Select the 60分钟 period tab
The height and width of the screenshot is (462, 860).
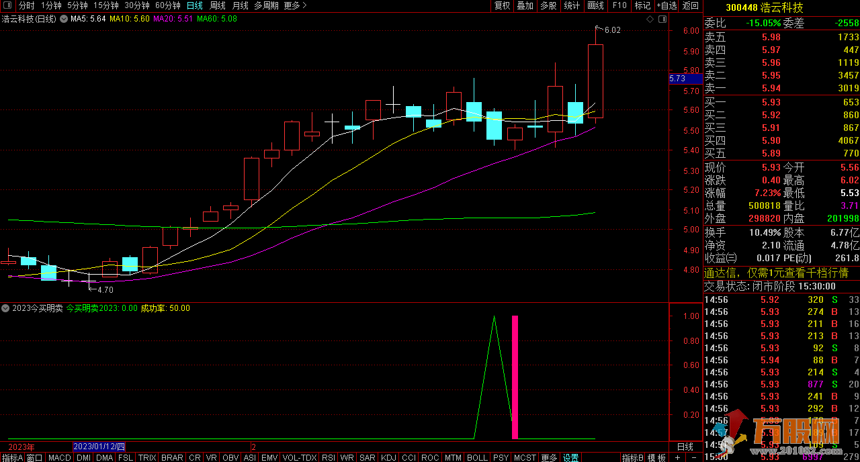pyautogui.click(x=168, y=5)
